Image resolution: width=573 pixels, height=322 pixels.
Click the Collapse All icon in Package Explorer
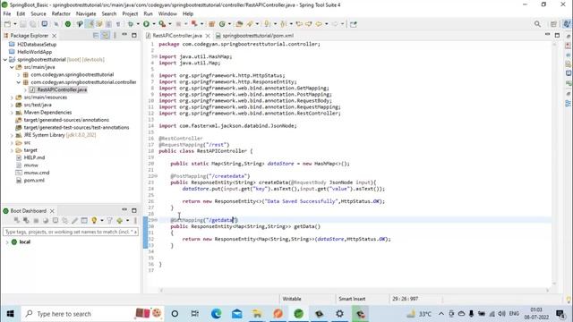(96, 36)
